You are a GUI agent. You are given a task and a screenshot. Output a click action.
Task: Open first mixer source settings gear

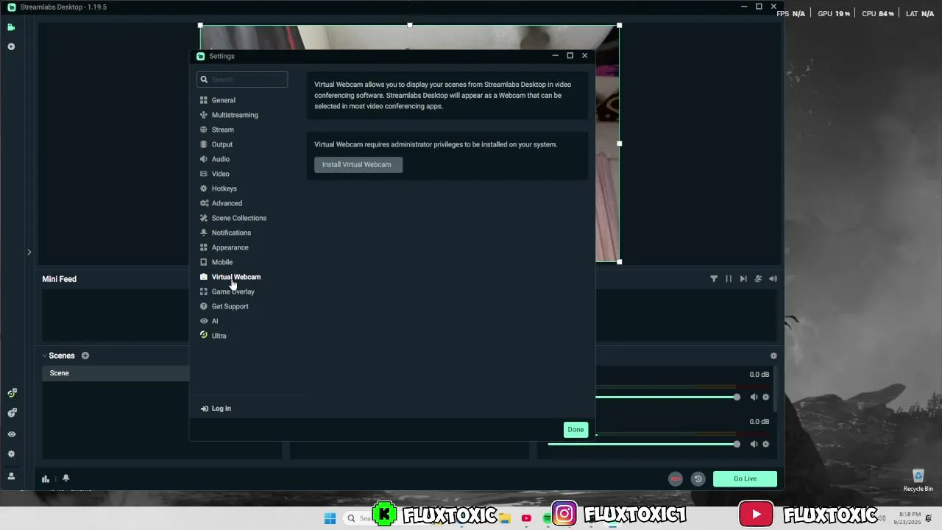766,397
